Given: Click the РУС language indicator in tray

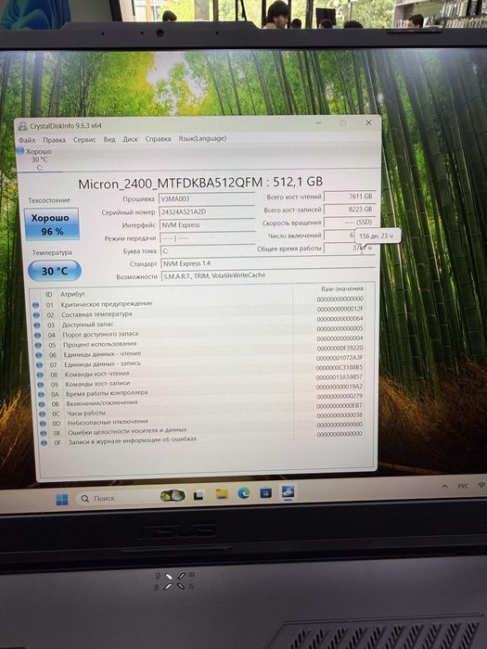Looking at the screenshot, I should (x=463, y=486).
